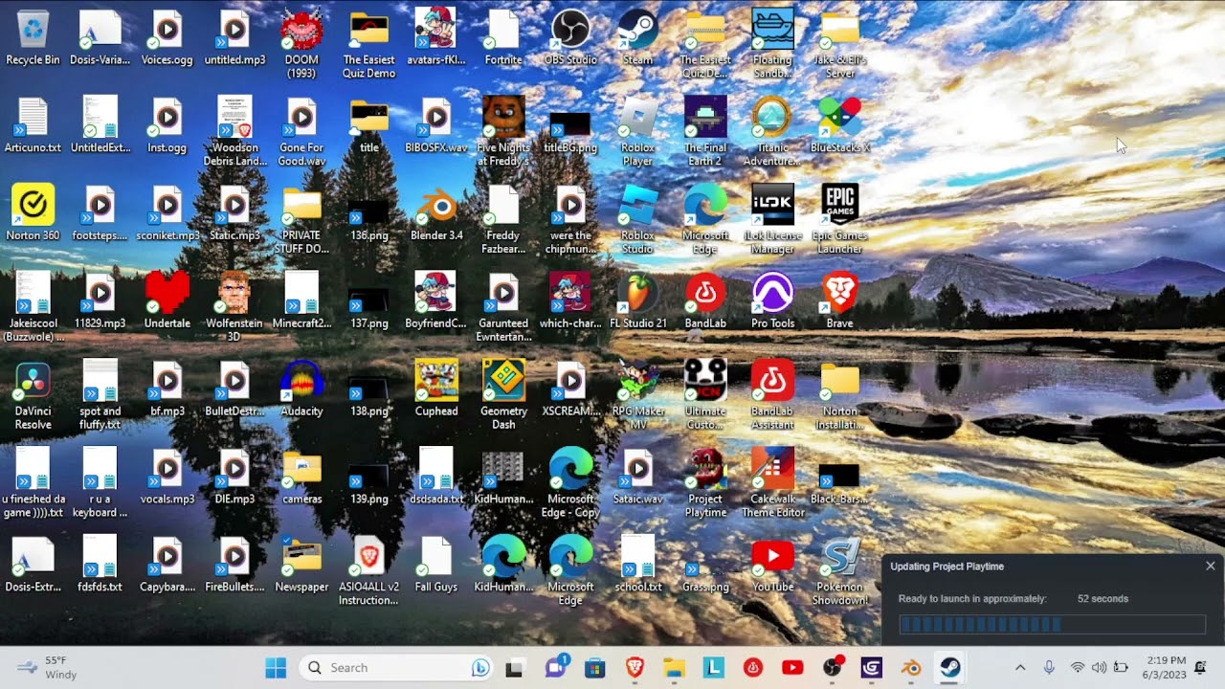1225x689 pixels.
Task: Select the BIBOSFX.wav audio file
Action: click(x=436, y=125)
